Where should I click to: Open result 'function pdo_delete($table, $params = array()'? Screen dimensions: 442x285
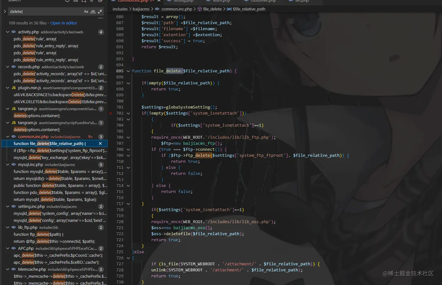60,193
